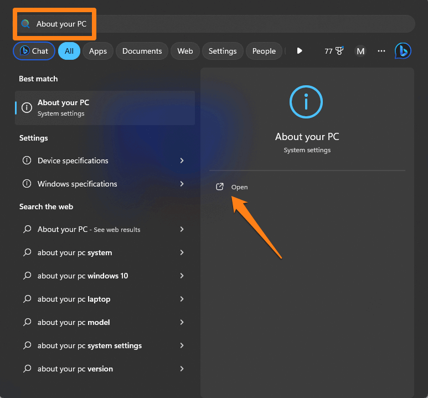This screenshot has width=428, height=398.
Task: Select the All filter tab
Action: click(69, 51)
